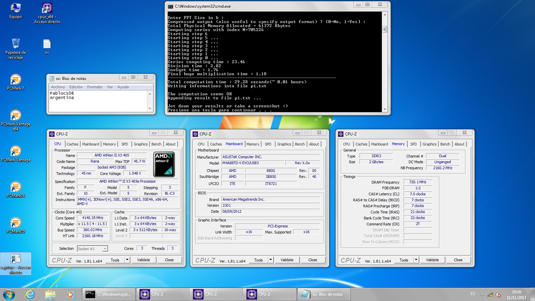The image size is (535, 301).
Task: Click Validate in the right CPU-Z window
Action: pyautogui.click(x=432, y=260)
